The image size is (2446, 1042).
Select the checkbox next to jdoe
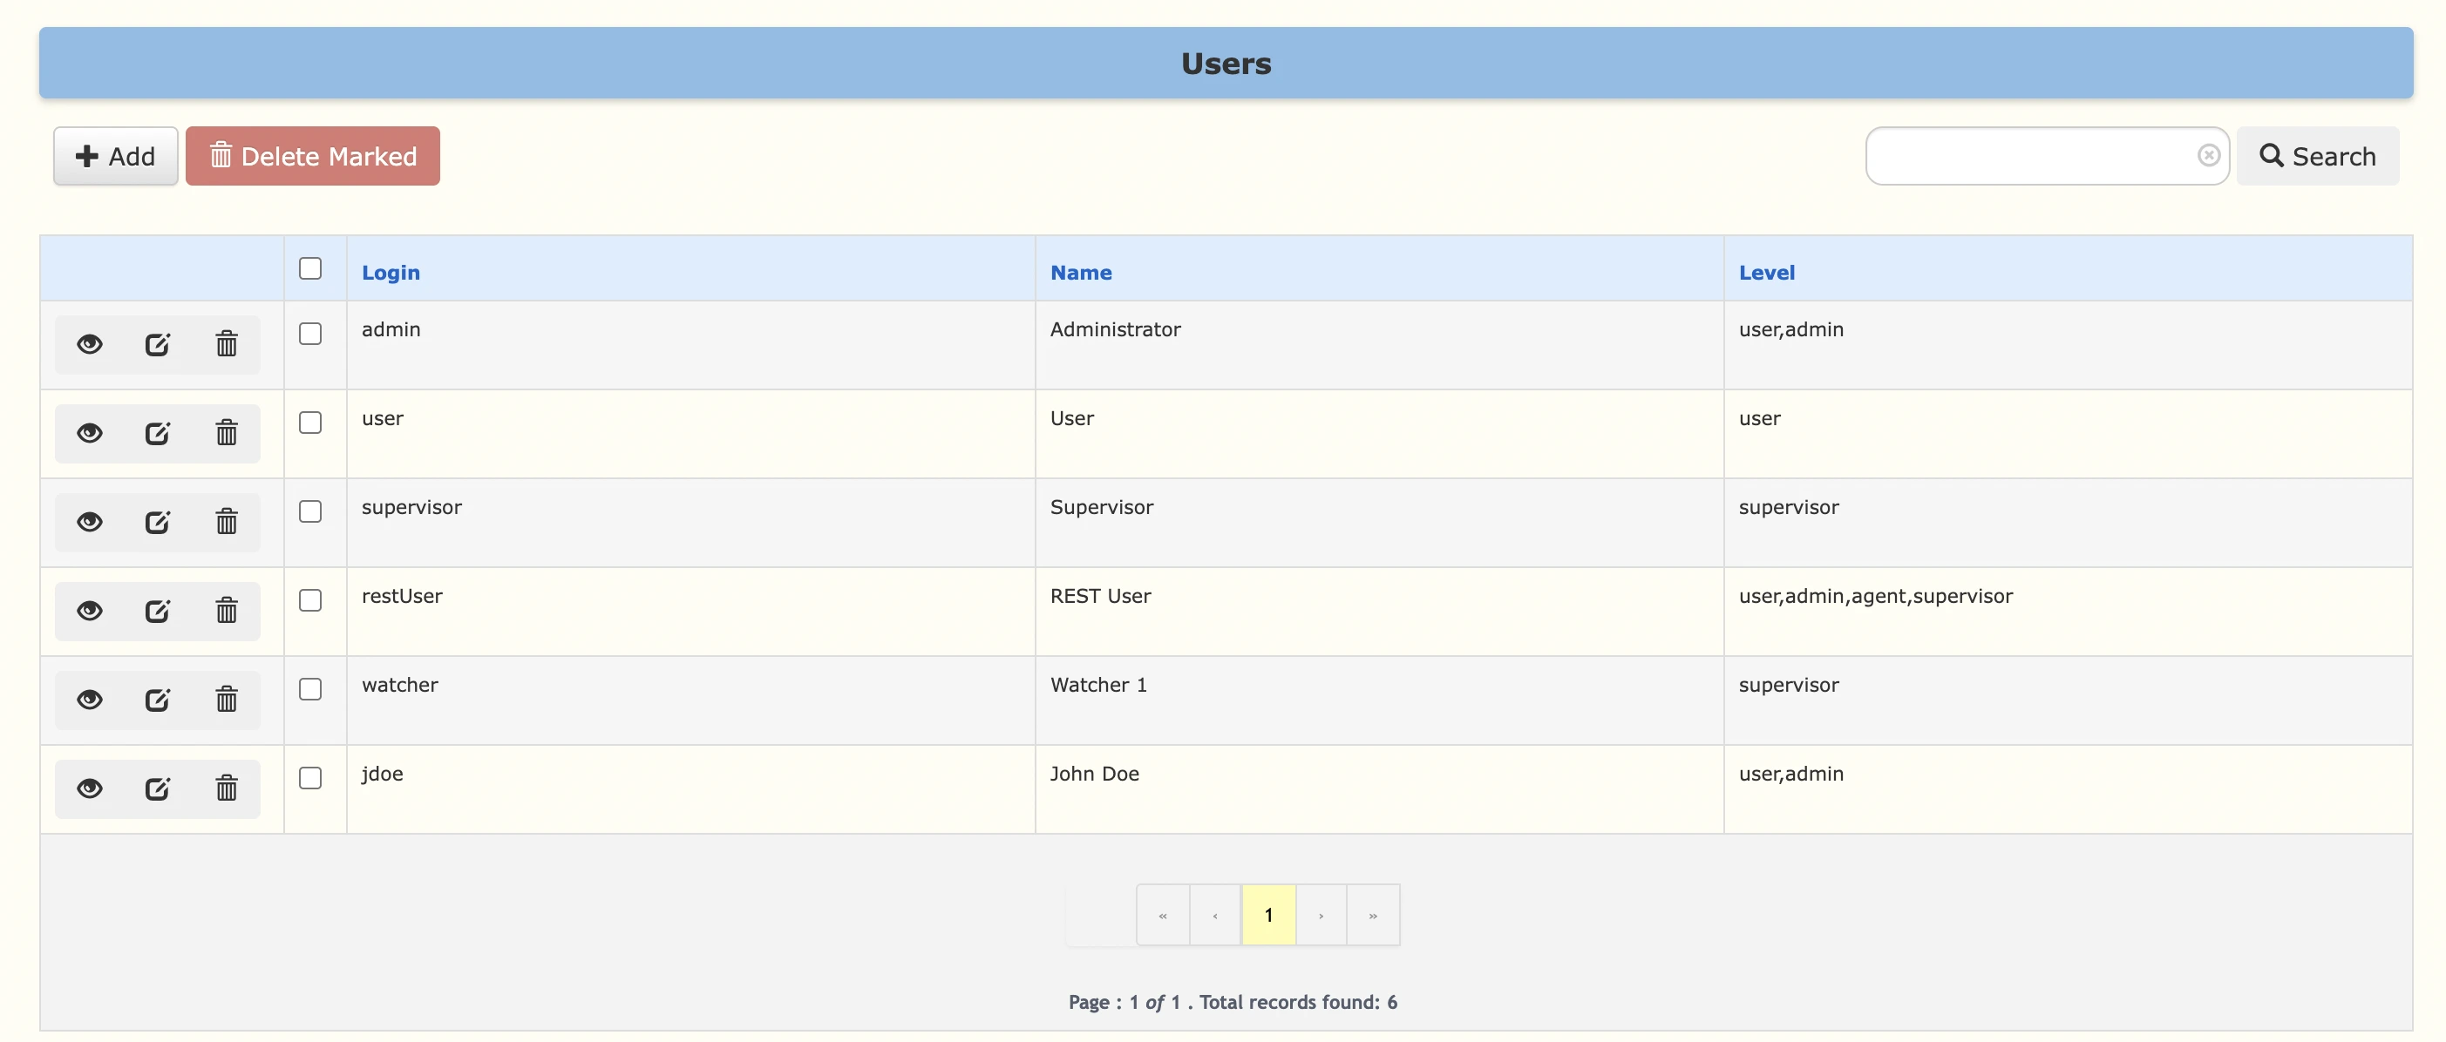(310, 778)
